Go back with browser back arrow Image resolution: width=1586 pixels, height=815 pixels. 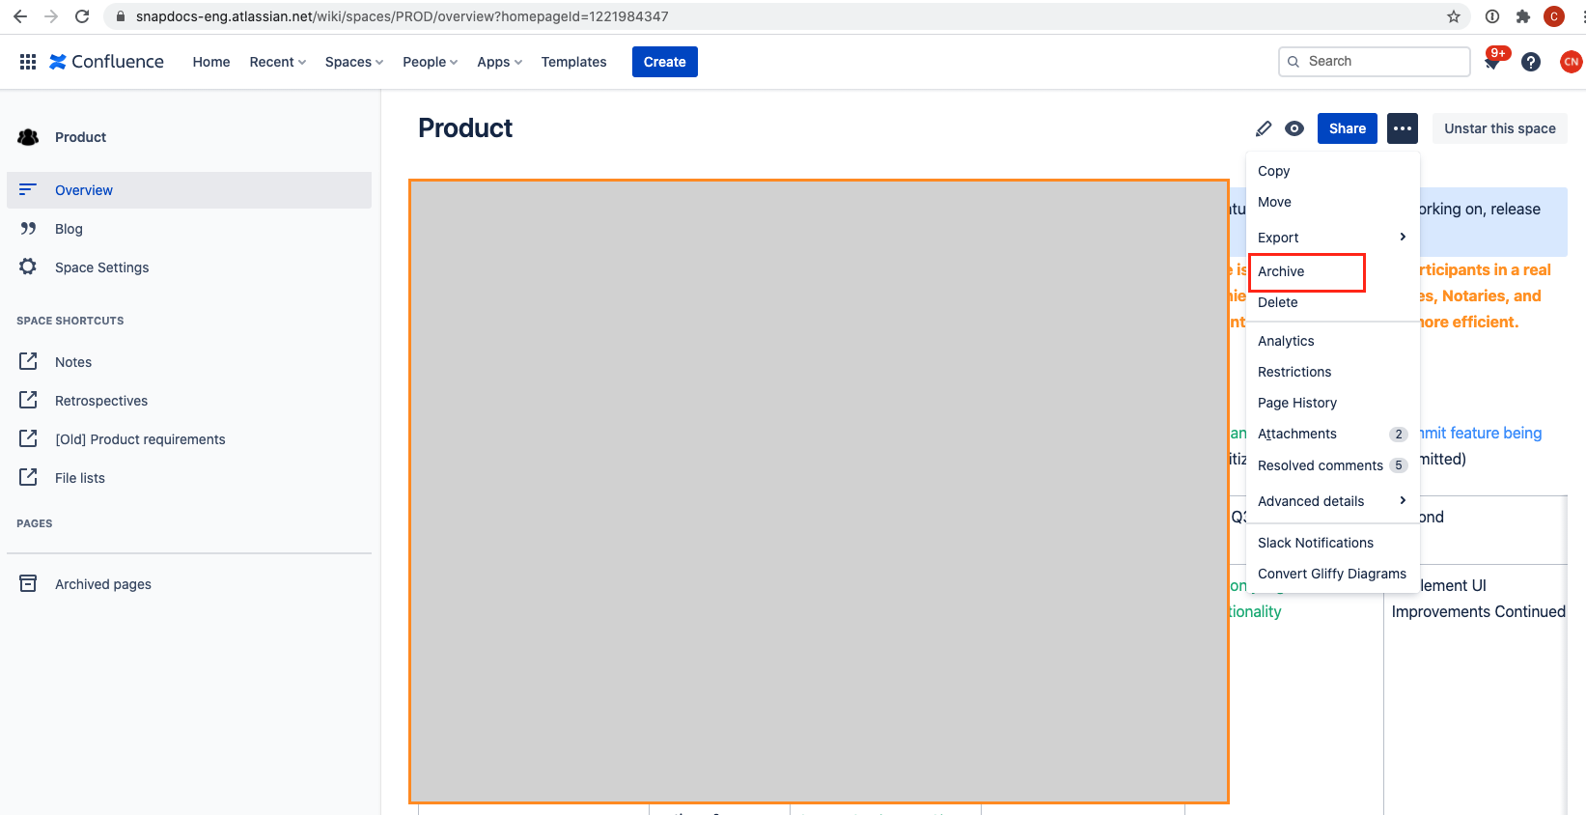[19, 16]
